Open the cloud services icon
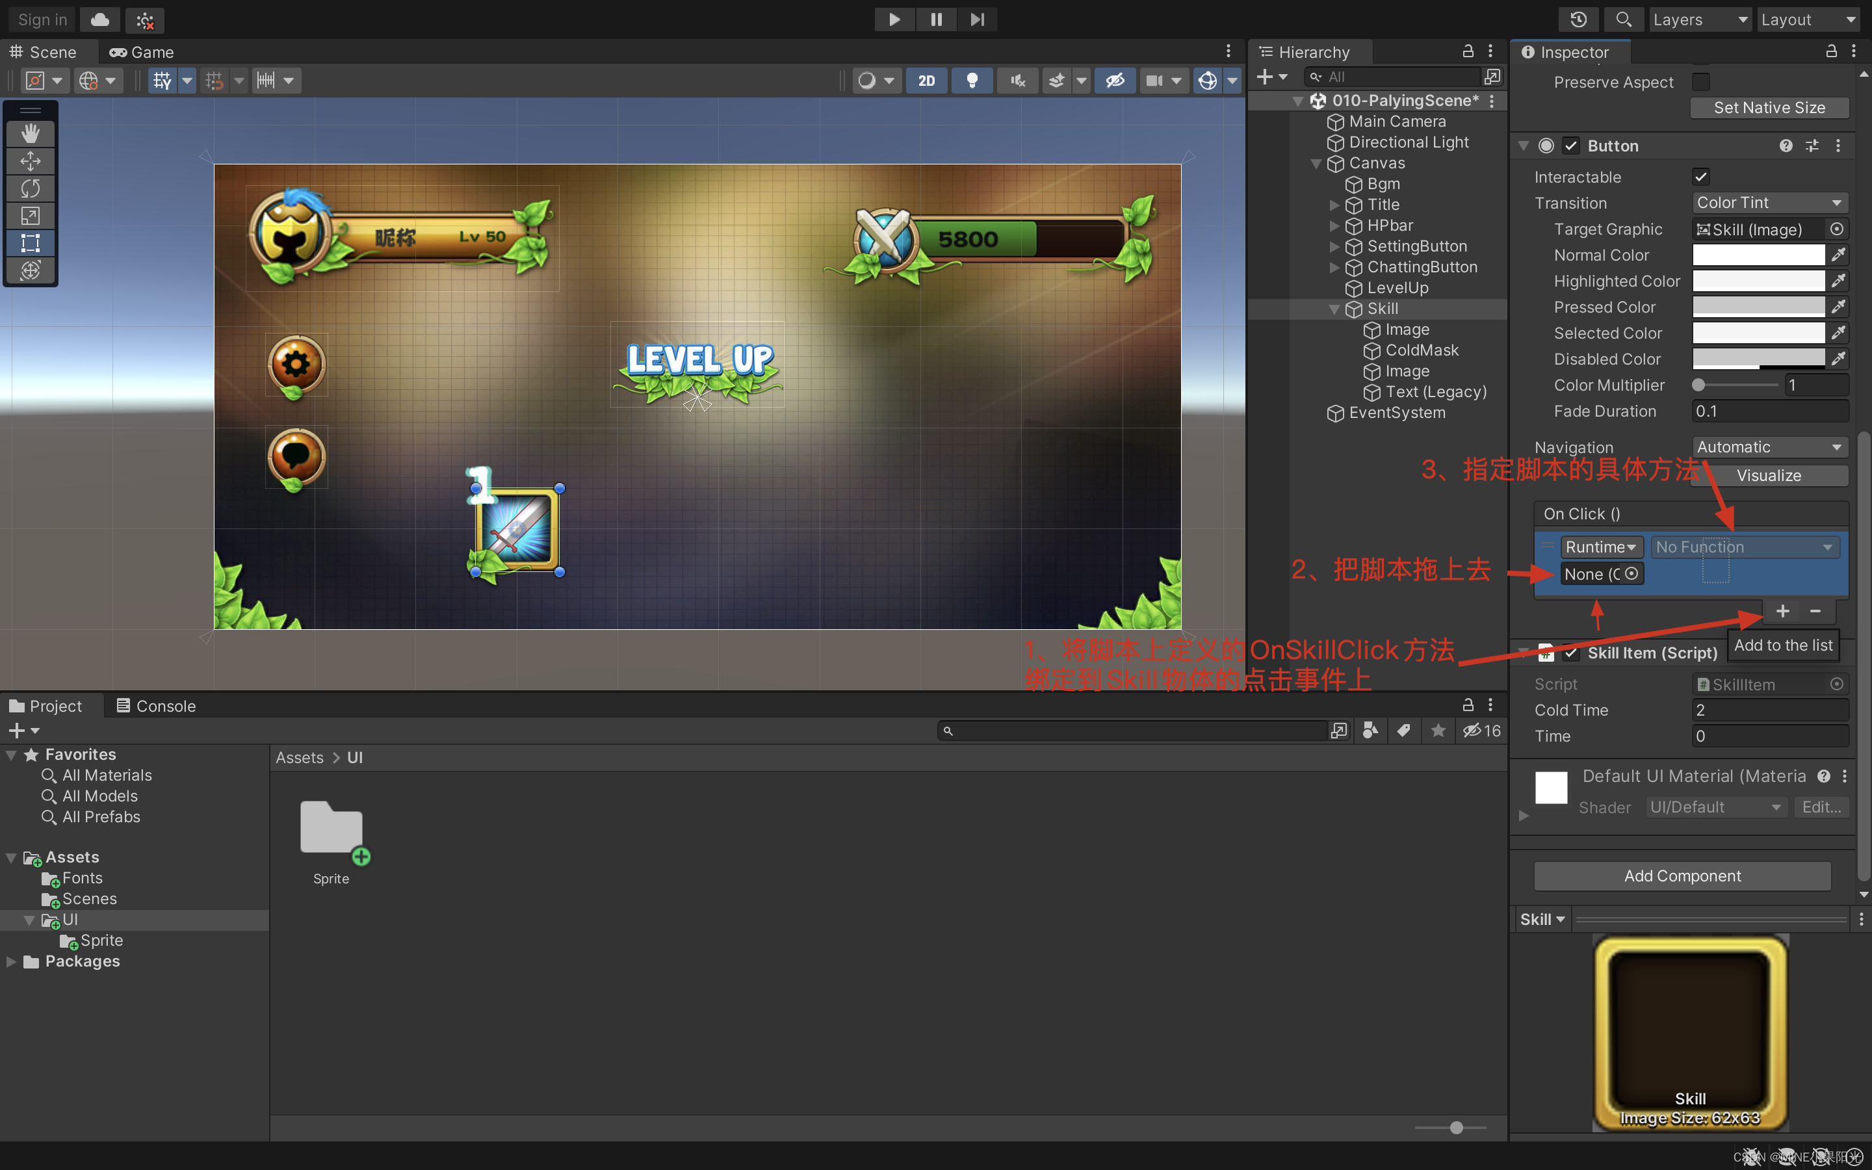 [100, 19]
